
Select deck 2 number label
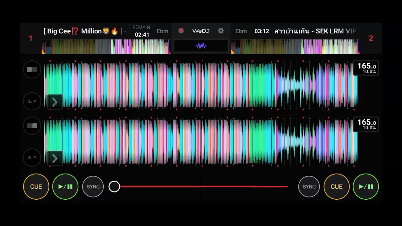click(371, 38)
